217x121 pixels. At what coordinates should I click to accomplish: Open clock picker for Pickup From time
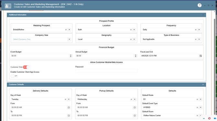(135, 107)
